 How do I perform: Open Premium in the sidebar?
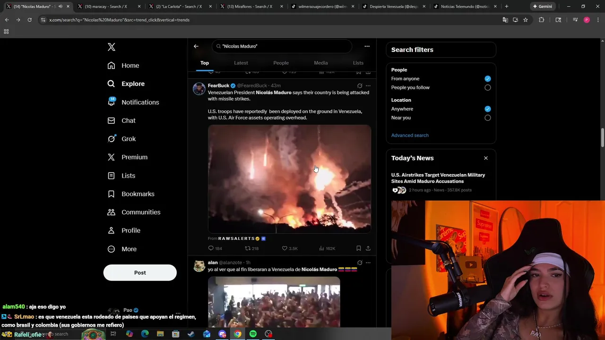click(128, 157)
